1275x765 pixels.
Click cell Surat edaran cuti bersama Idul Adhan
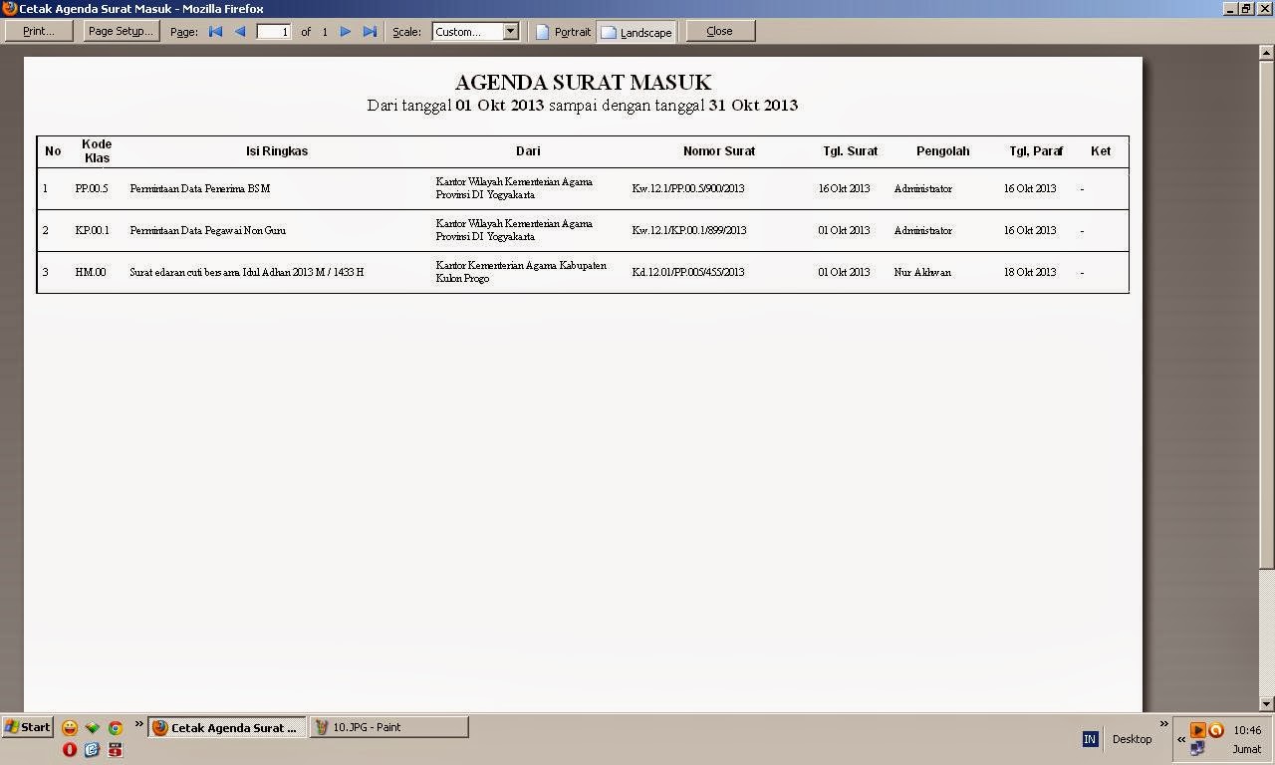[247, 272]
